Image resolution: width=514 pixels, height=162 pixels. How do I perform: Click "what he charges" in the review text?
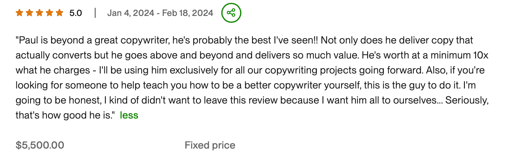(54, 70)
